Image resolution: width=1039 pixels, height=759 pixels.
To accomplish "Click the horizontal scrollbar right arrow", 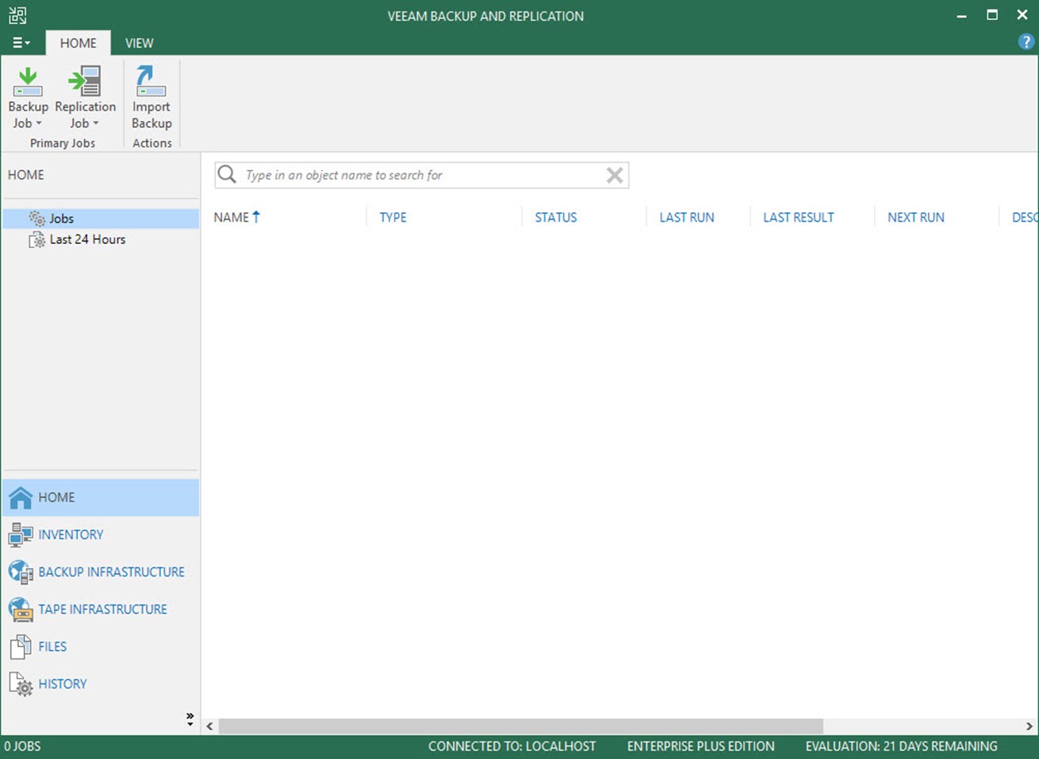I will coord(1030,727).
